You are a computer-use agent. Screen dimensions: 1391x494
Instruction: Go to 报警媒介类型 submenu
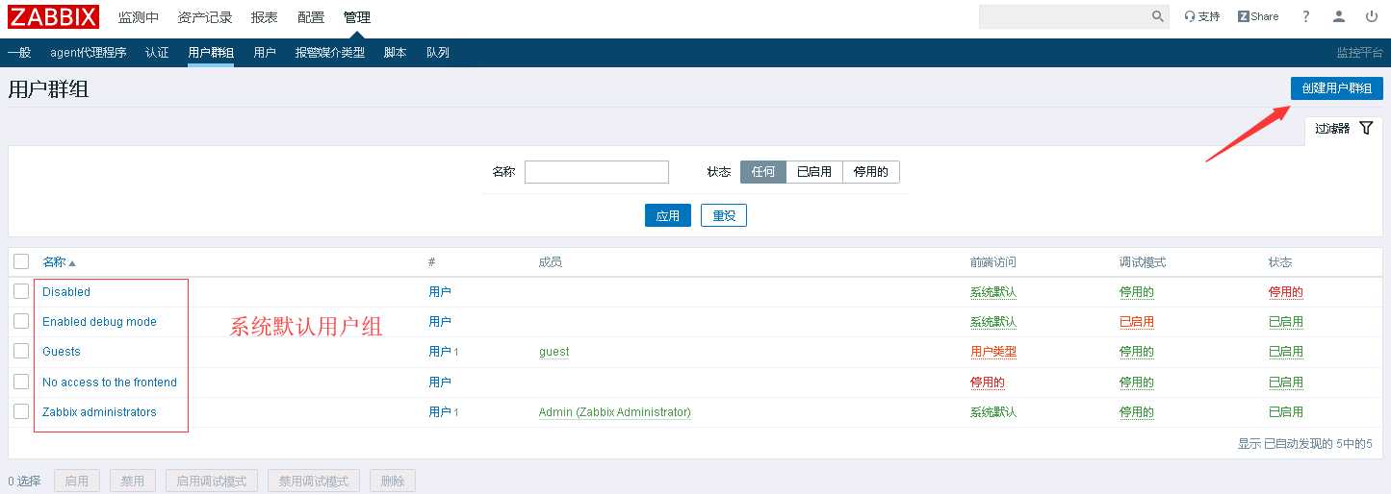point(330,53)
